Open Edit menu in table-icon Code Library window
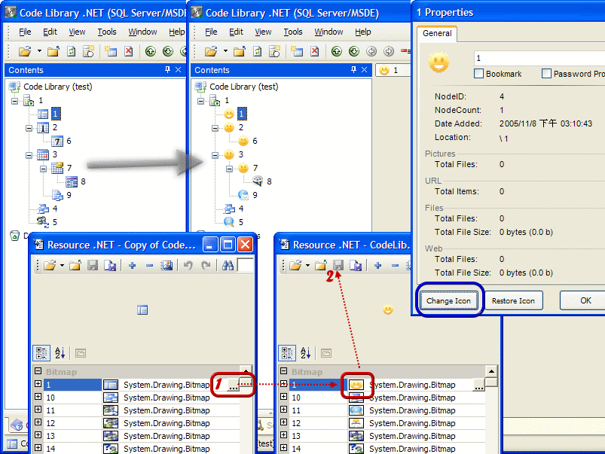Screen dimensions: 605x454 (x=50, y=32)
